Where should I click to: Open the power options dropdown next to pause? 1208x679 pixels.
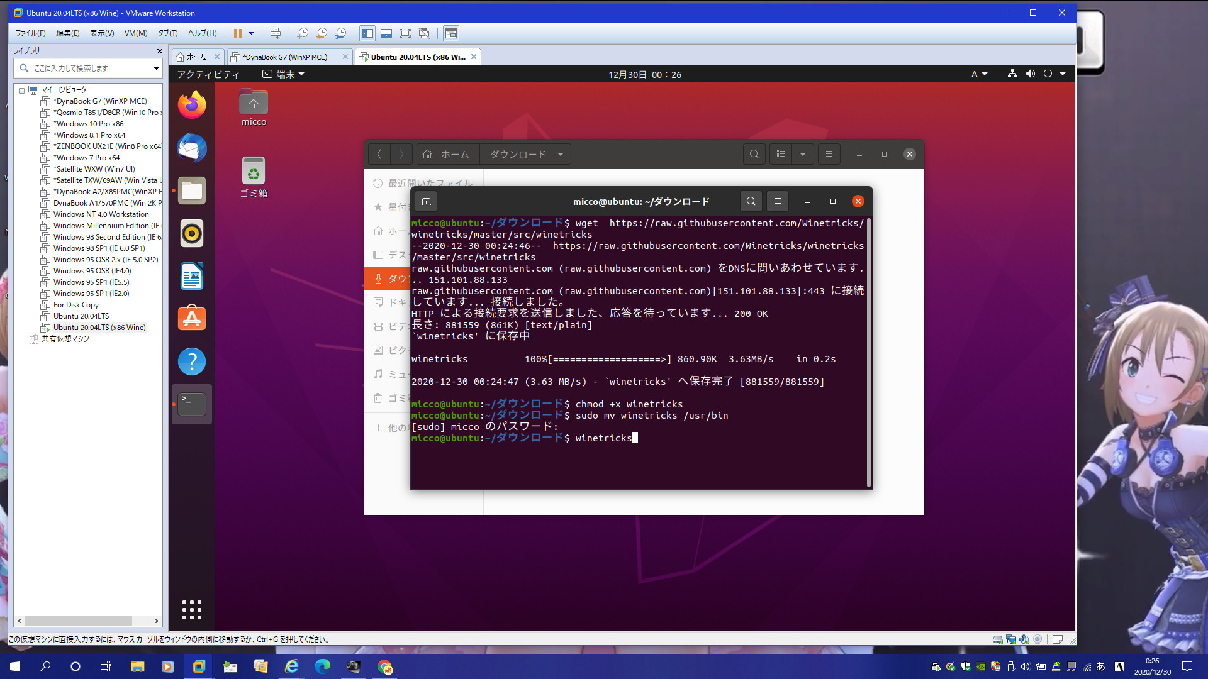pyautogui.click(x=251, y=33)
